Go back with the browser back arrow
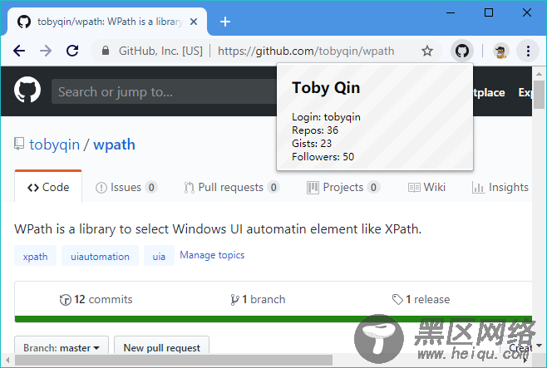Viewport: 547px width, 368px height. pyautogui.click(x=19, y=51)
